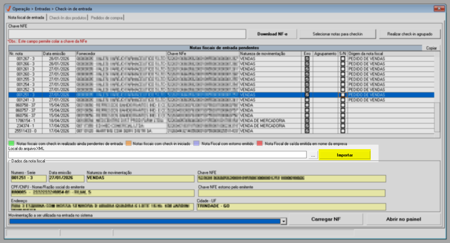The image size is (450, 243).
Task: Expand the Movimentação a ser utilizada dropdown arrow
Action: tap(283, 221)
